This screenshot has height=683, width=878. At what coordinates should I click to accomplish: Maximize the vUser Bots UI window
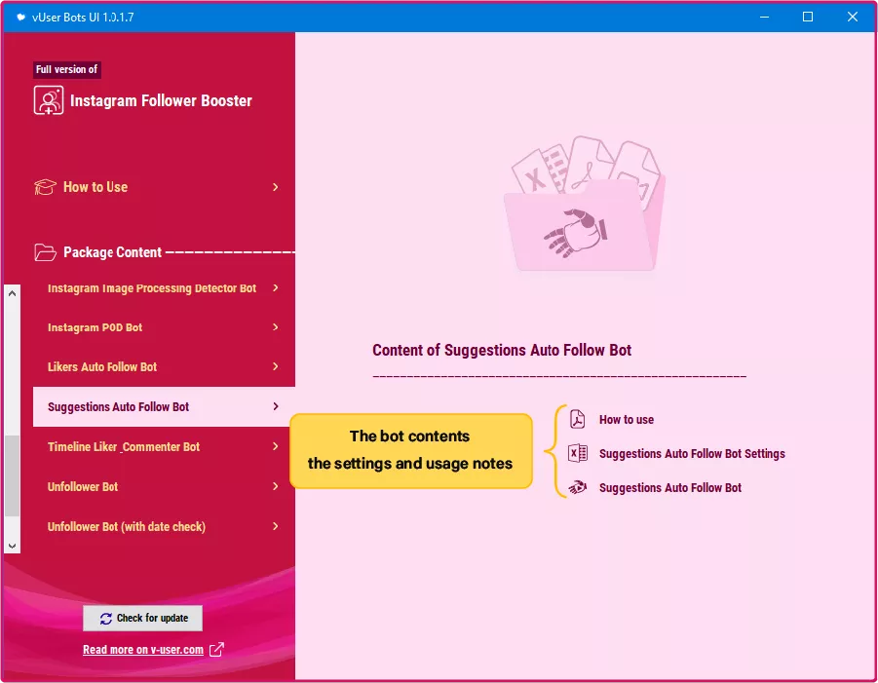click(x=808, y=17)
